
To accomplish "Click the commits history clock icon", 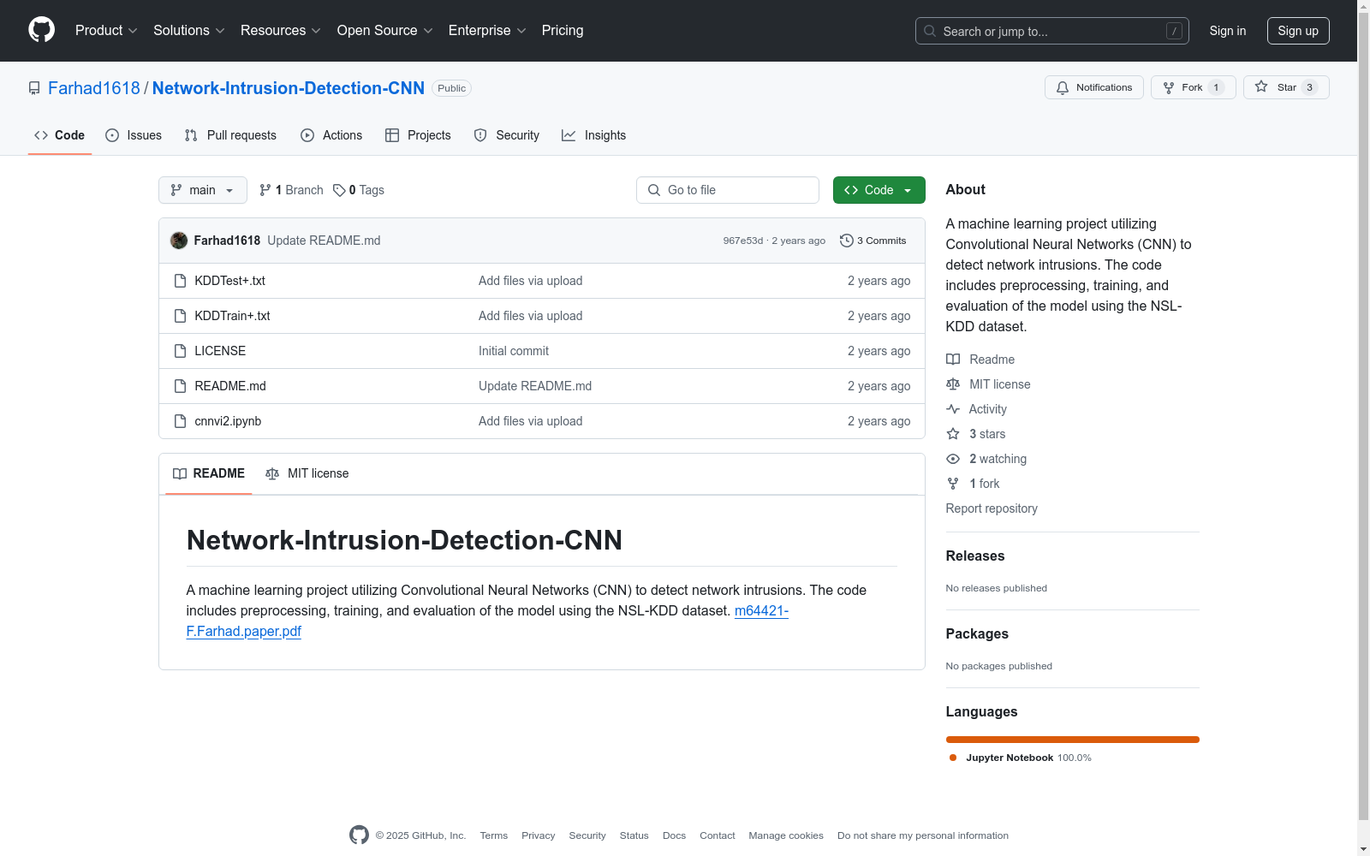I will click(x=847, y=241).
